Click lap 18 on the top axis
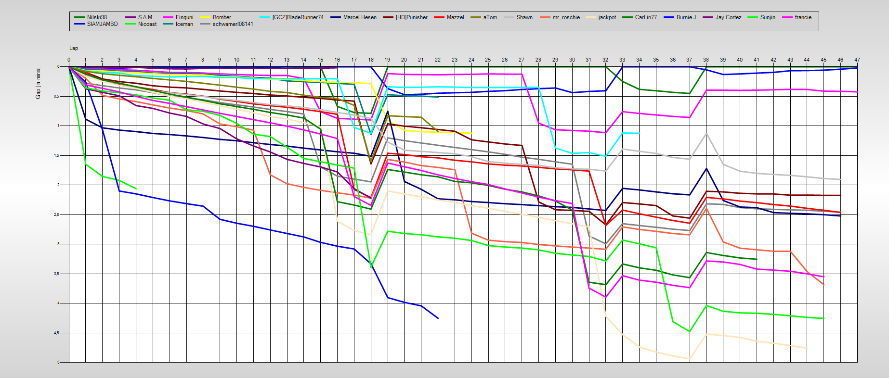The height and width of the screenshot is (378, 889). (371, 60)
